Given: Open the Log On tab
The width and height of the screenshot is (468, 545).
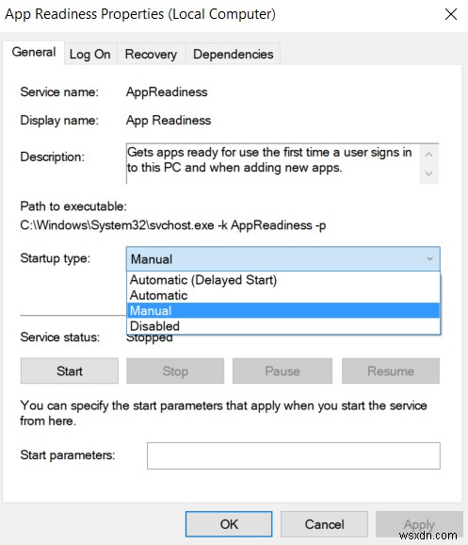Looking at the screenshot, I should point(89,55).
